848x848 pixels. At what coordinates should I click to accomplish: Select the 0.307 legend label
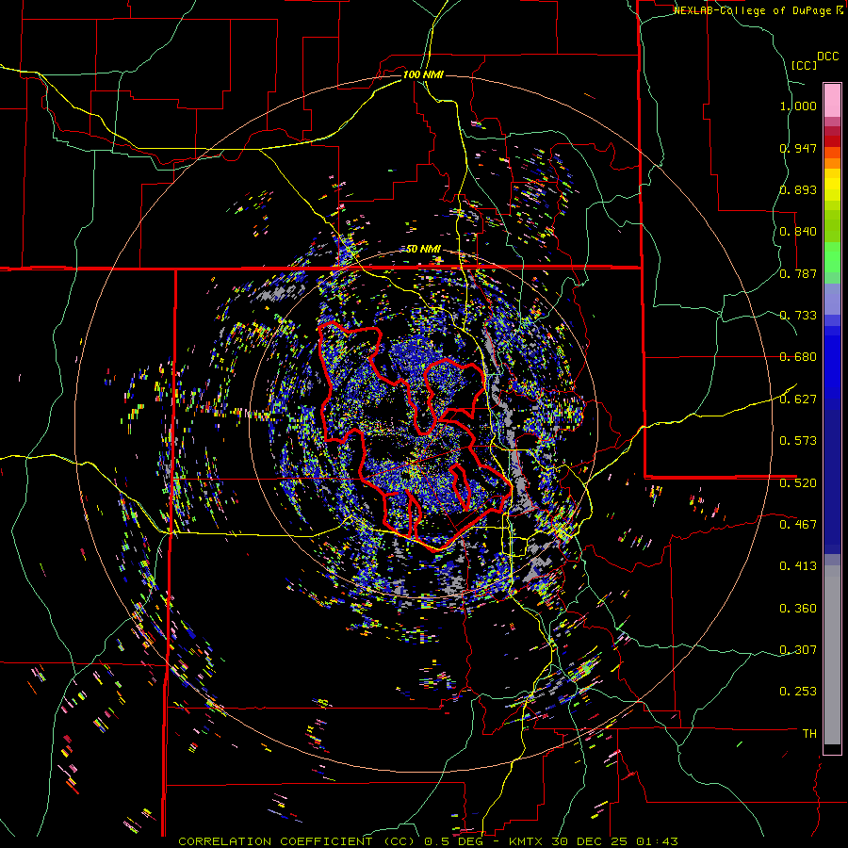tap(798, 650)
